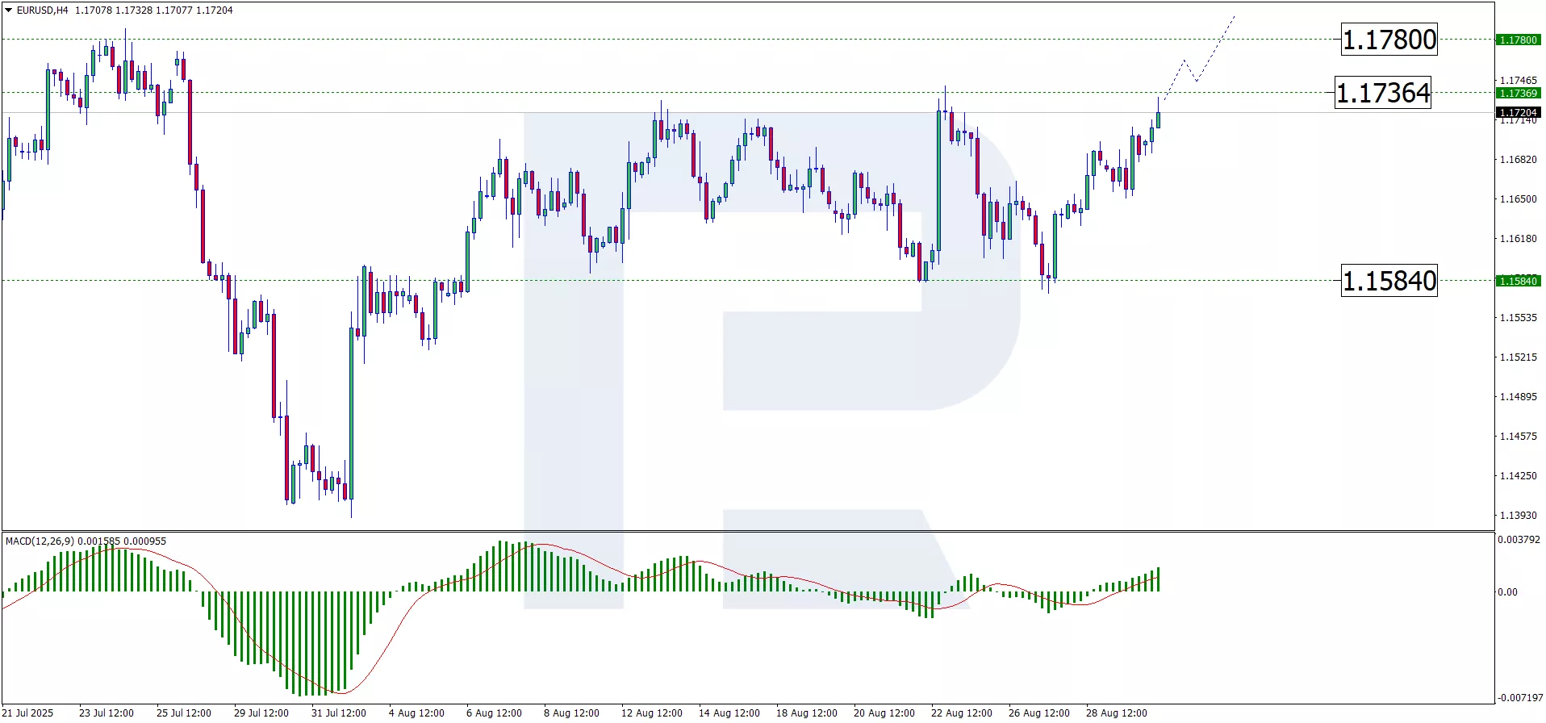Click the 1.14895 price axis label

[x=1518, y=397]
